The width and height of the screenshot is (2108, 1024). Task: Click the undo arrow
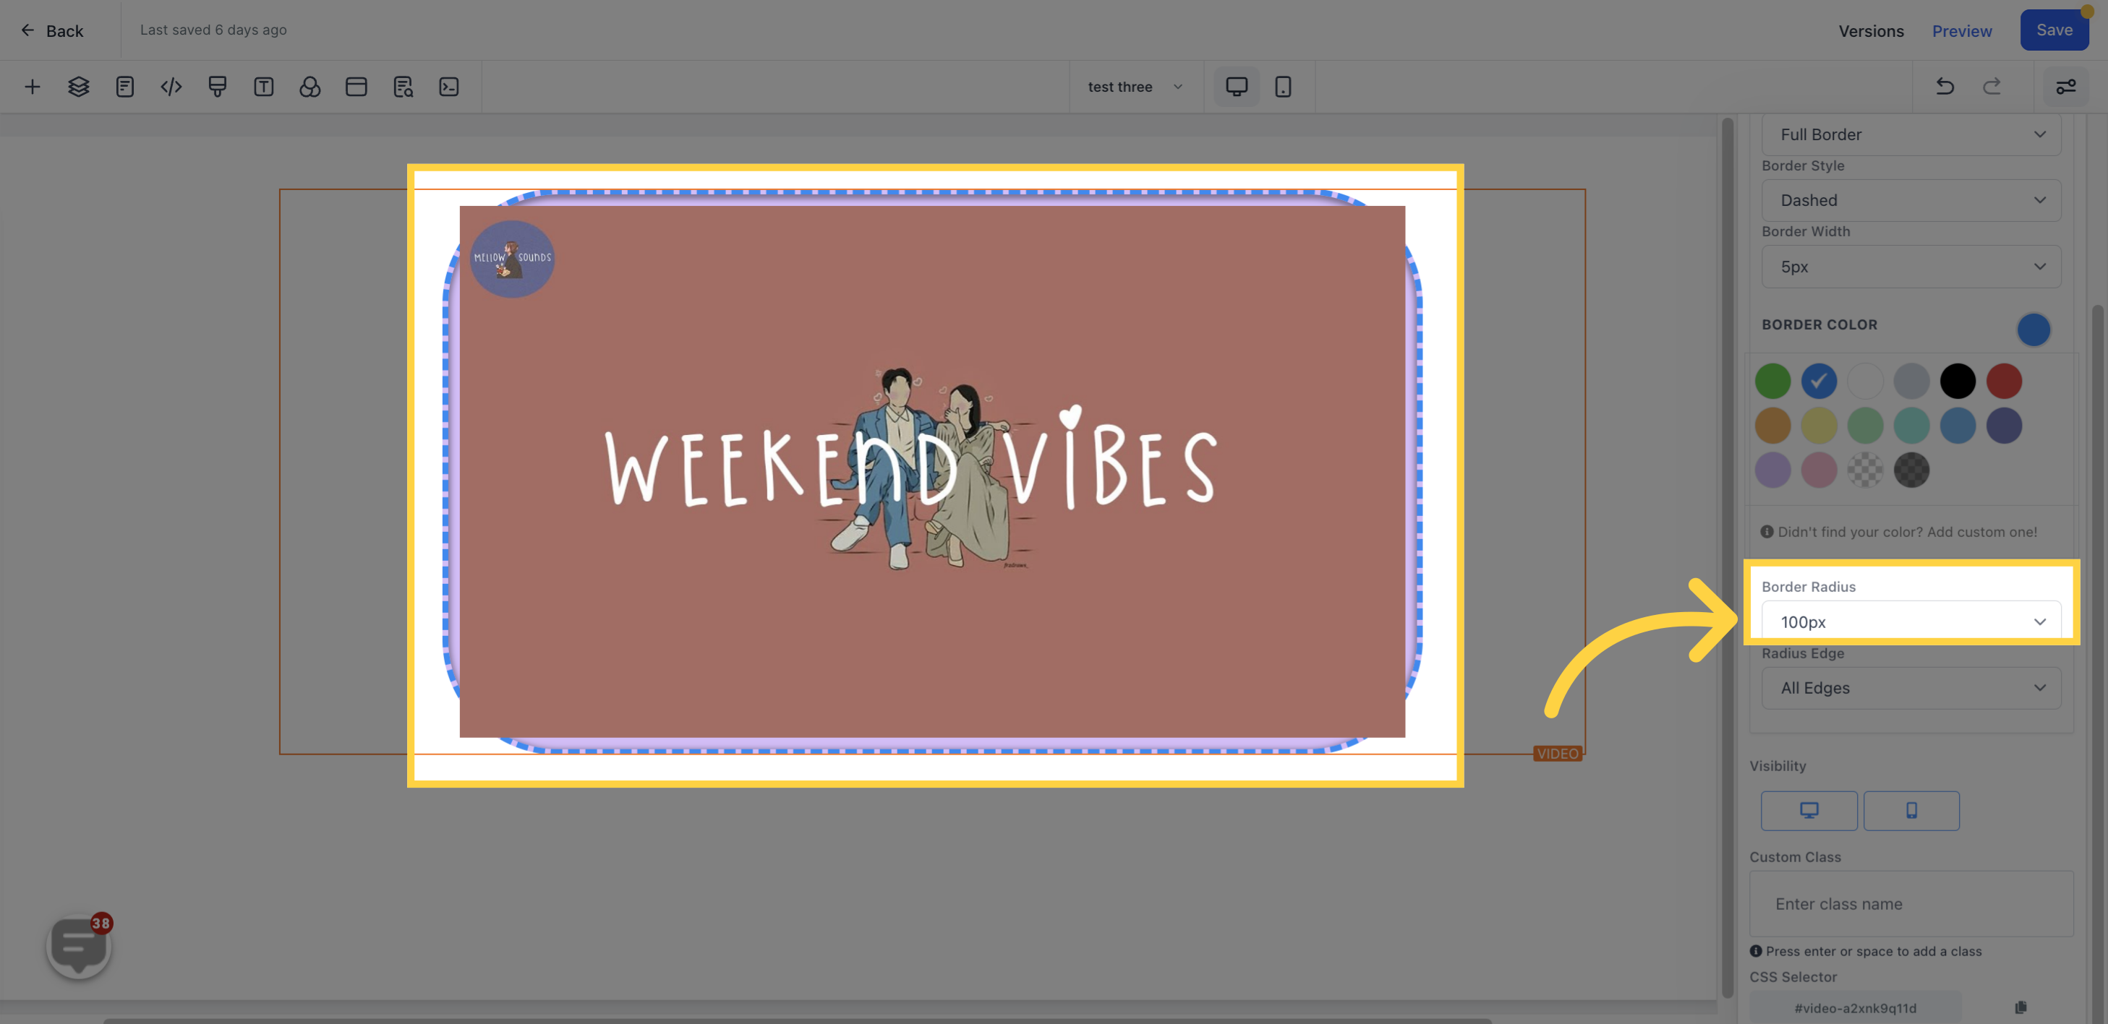(1945, 87)
